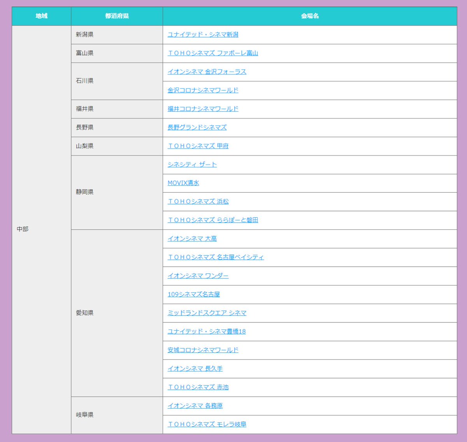
Task: Click the MOVIX清水 link
Action: pyautogui.click(x=183, y=183)
